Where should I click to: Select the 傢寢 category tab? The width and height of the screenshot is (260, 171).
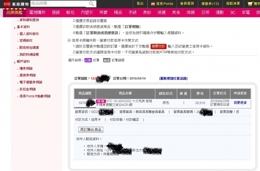point(191,12)
